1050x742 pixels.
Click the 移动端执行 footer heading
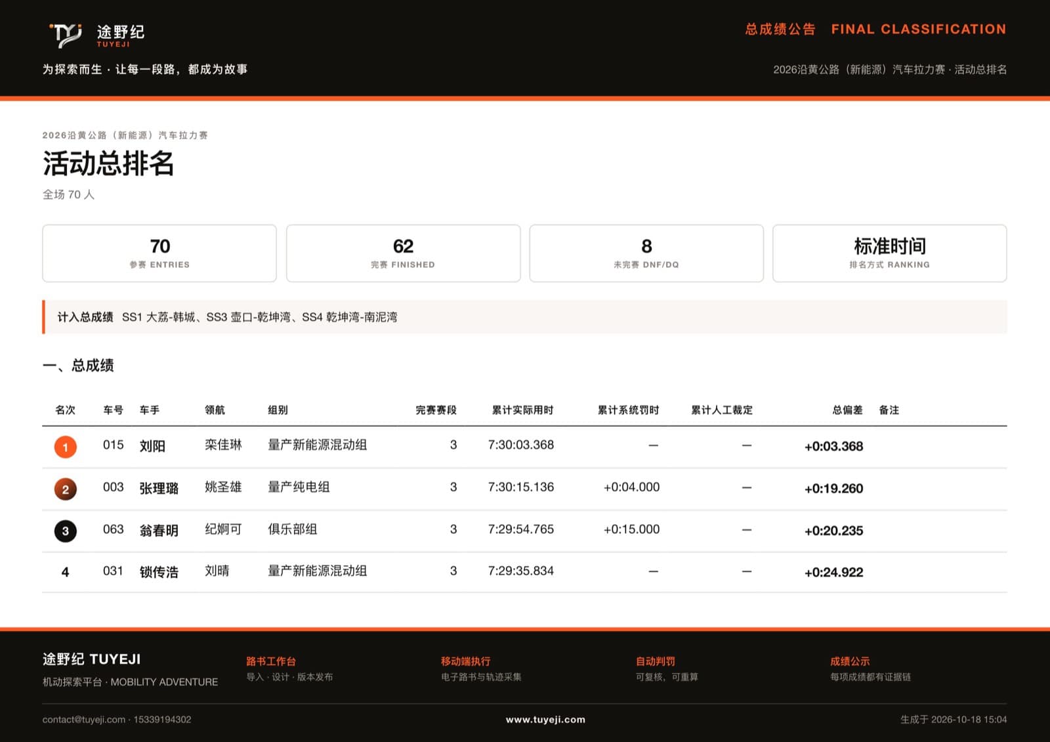pyautogui.click(x=466, y=661)
